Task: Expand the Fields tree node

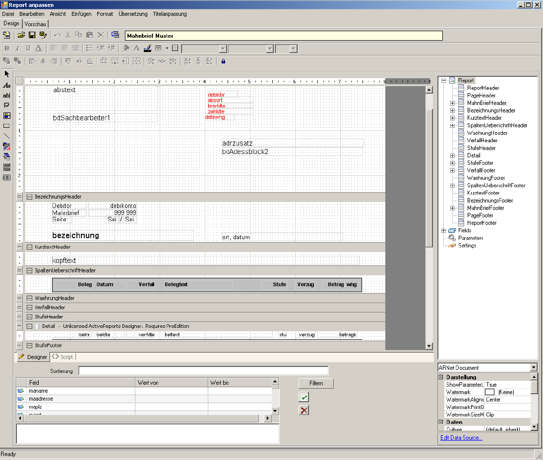Action: coord(443,230)
